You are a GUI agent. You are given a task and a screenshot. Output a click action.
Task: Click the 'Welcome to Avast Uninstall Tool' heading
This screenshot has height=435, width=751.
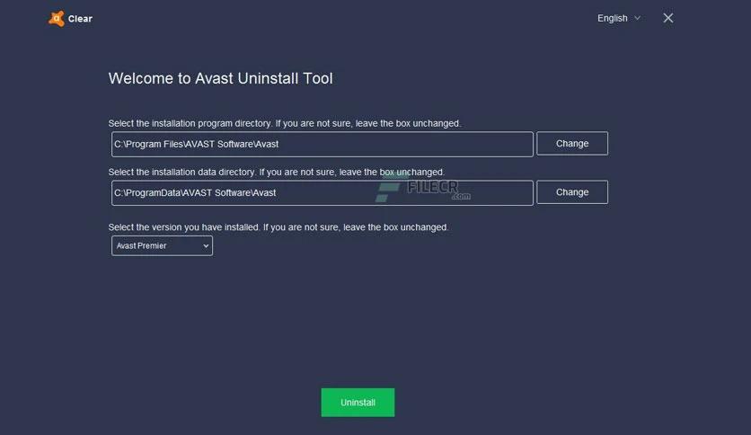(220, 78)
